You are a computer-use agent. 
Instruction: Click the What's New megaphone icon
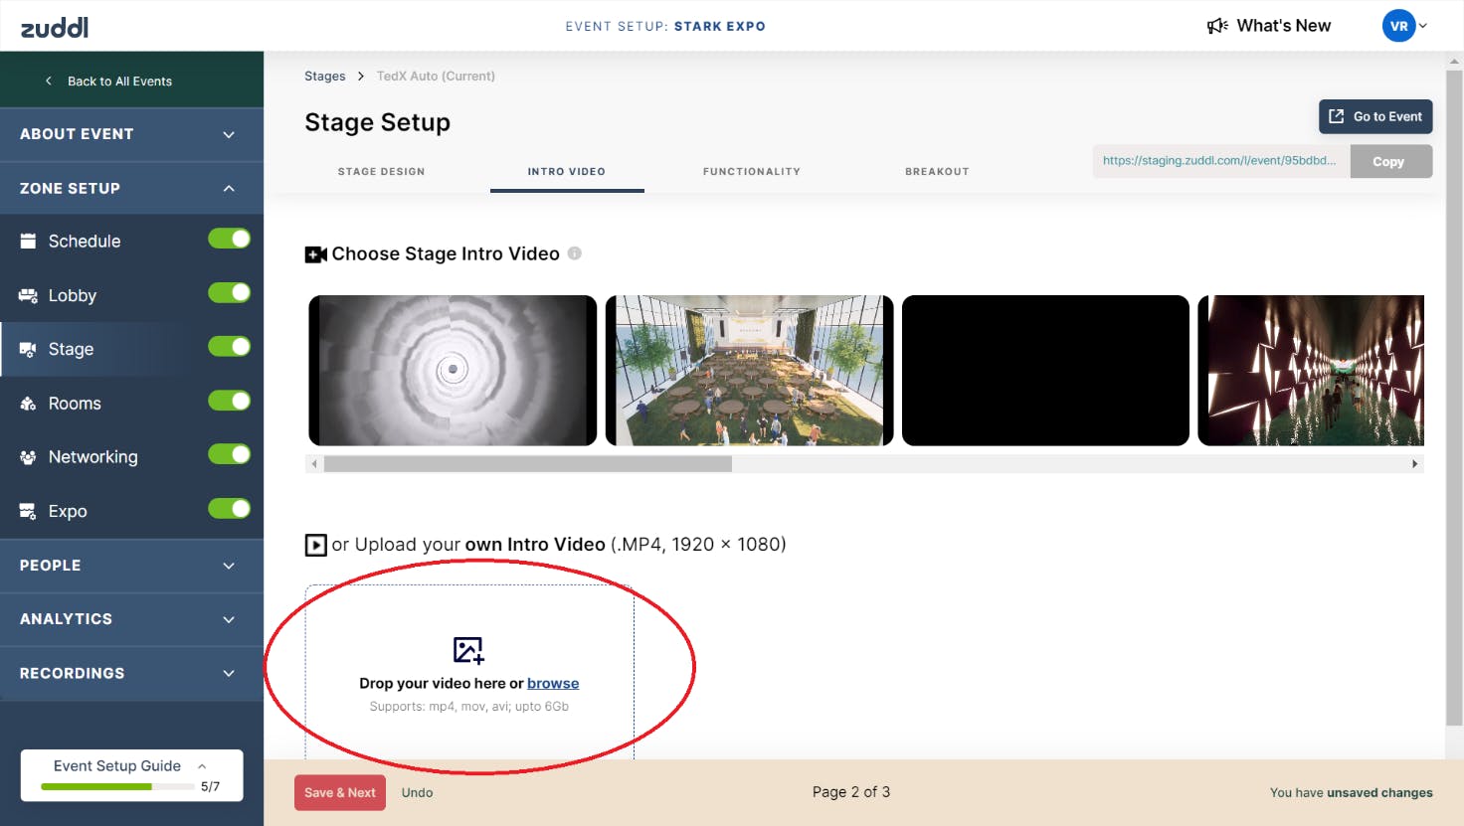point(1217,25)
